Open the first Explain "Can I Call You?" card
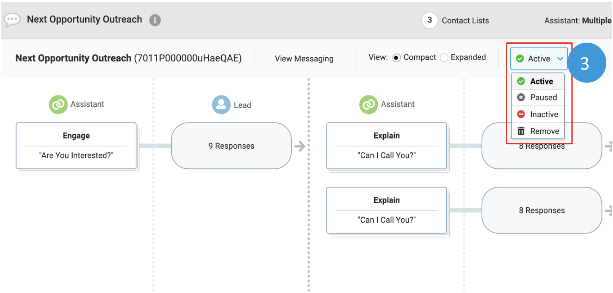This screenshot has width=613, height=293. (x=386, y=146)
